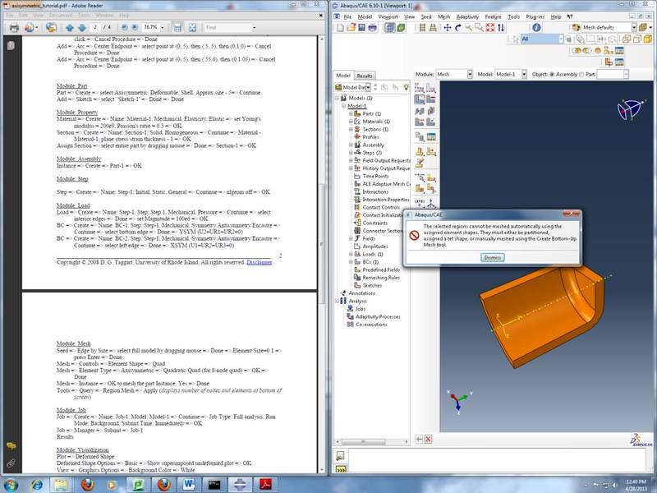Click the Full Page fit icon in Reader
This screenshot has height=493, width=657.
192,28
